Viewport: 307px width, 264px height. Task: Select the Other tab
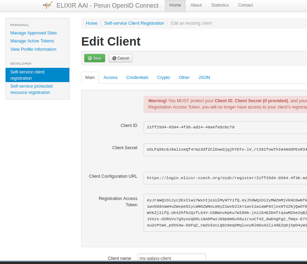pyautogui.click(x=184, y=78)
